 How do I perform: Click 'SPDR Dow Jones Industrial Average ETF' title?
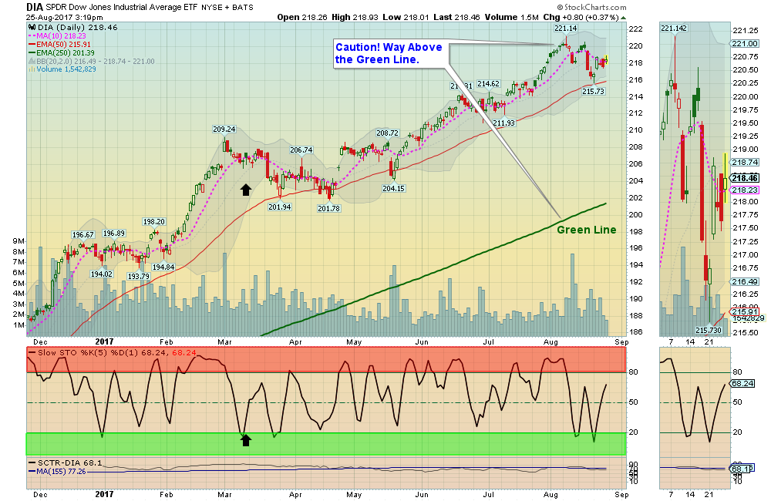pyautogui.click(x=122, y=8)
